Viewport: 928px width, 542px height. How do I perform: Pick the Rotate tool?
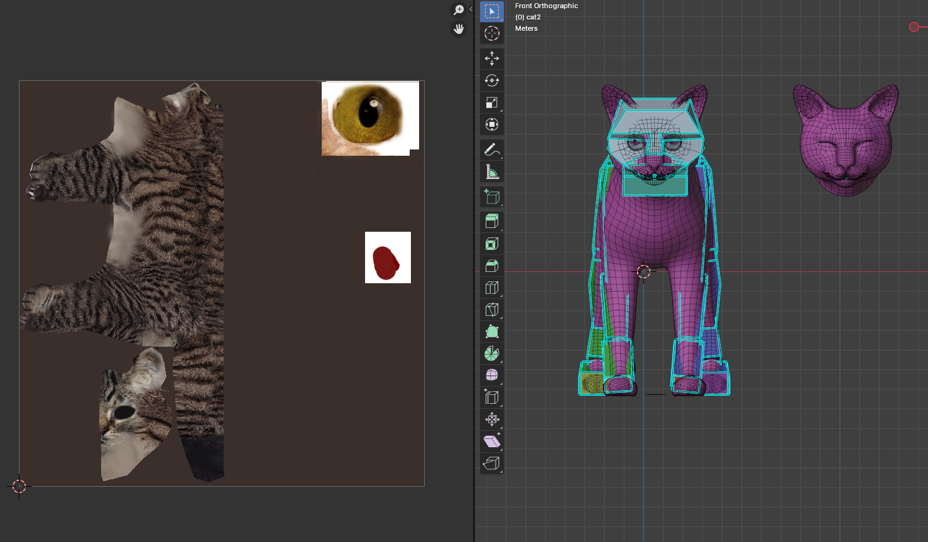pyautogui.click(x=492, y=80)
